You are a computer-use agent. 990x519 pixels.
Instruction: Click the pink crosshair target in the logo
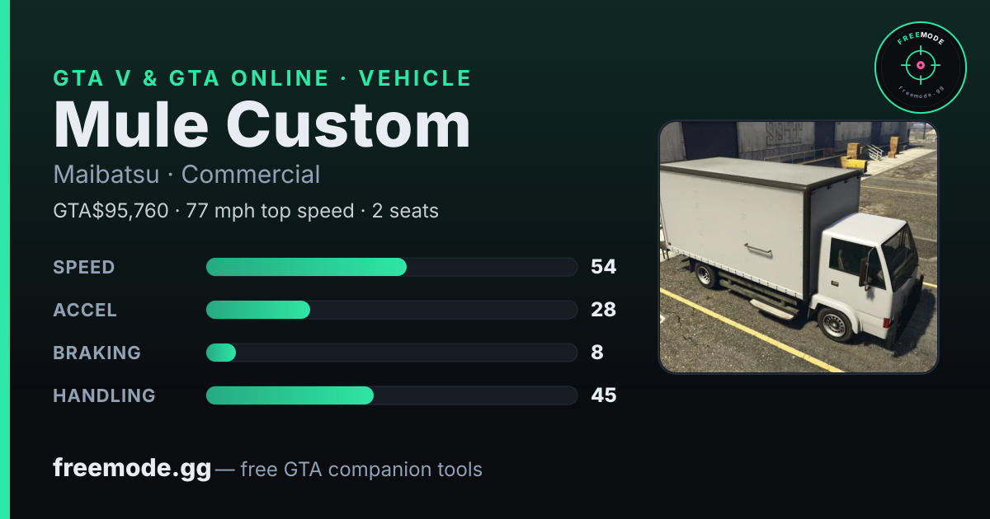(x=921, y=65)
